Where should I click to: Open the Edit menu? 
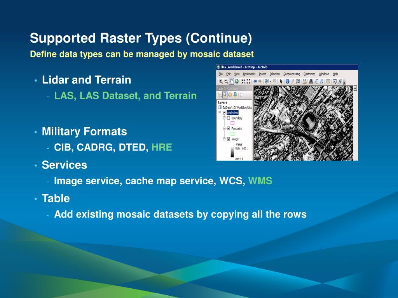[229, 74]
